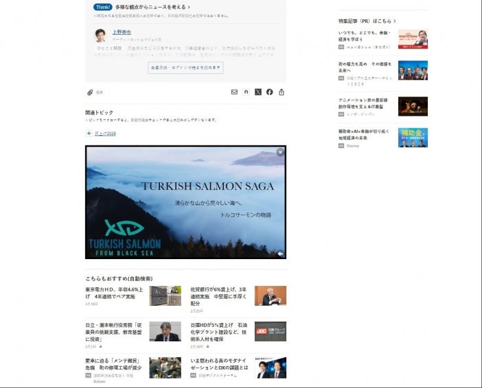
Task: Open 日揮HDが5%賃上げ article
Action: (x=218, y=332)
